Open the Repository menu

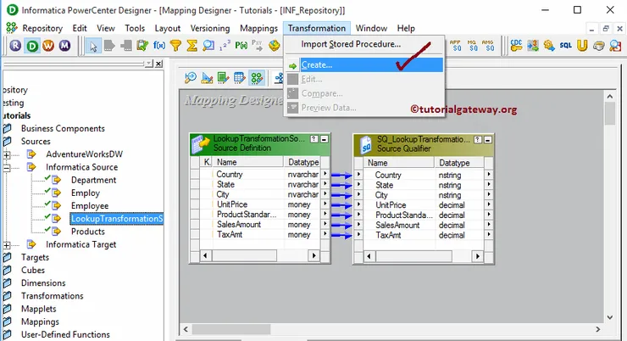[42, 29]
